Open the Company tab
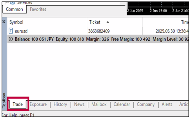 click(146, 104)
